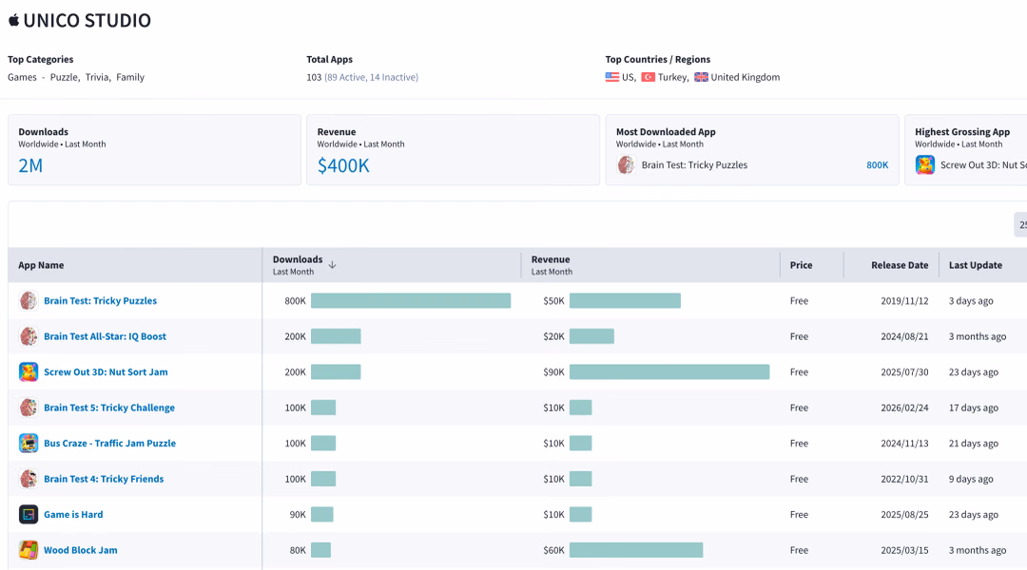Viewport: 1027px width, 570px height.
Task: Click the Turkey flag icon
Action: [x=649, y=77]
